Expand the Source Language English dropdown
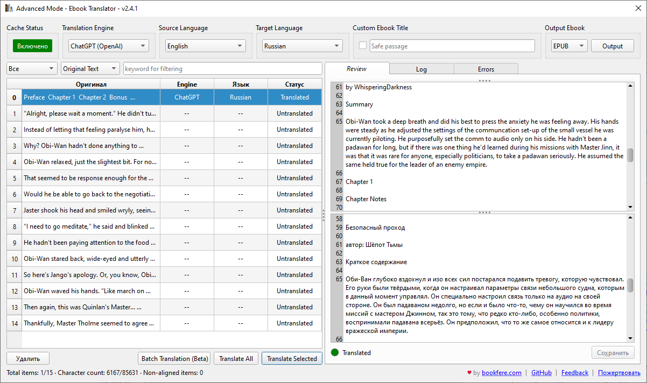This screenshot has width=647, height=383. coord(206,46)
